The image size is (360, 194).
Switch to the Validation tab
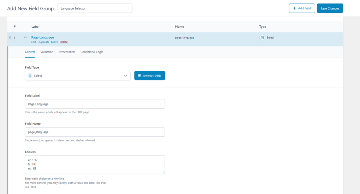[x=47, y=52]
